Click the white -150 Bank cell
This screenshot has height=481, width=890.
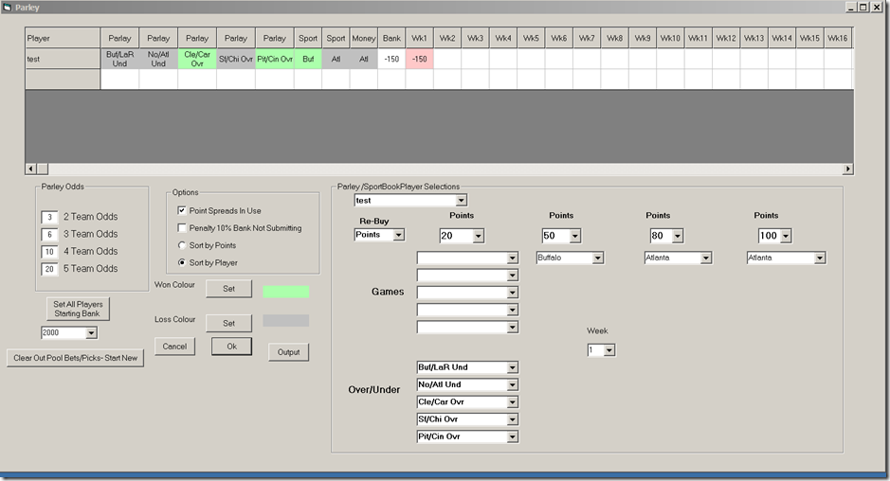[391, 59]
